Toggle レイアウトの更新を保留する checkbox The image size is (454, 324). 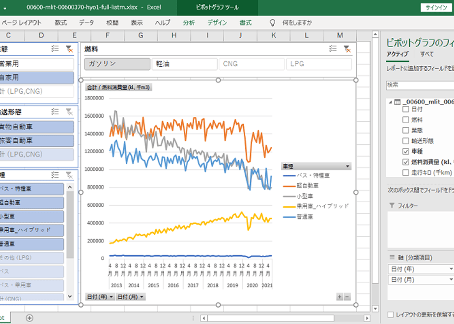pyautogui.click(x=391, y=315)
